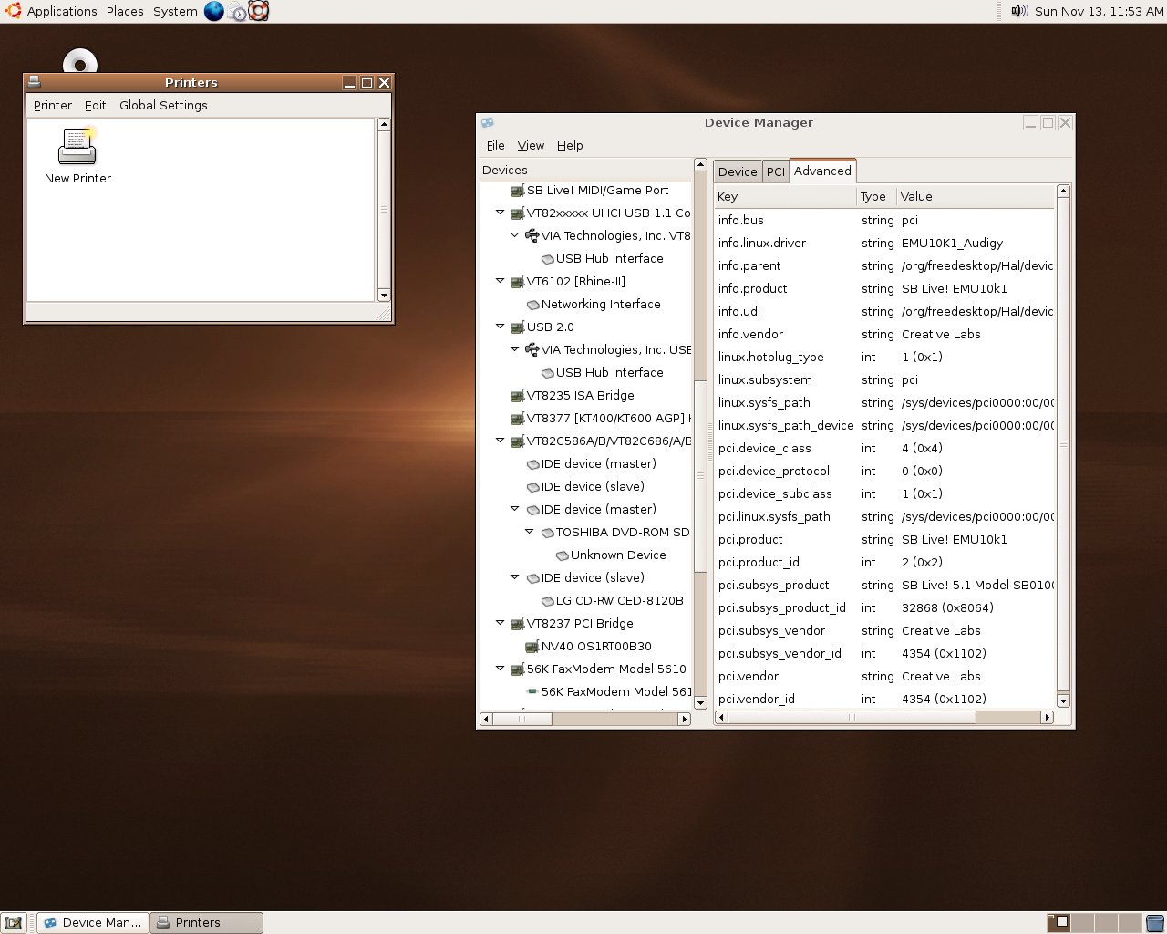Click the VT8235 ISA Bridge device icon
The width and height of the screenshot is (1167, 934).
(x=517, y=396)
